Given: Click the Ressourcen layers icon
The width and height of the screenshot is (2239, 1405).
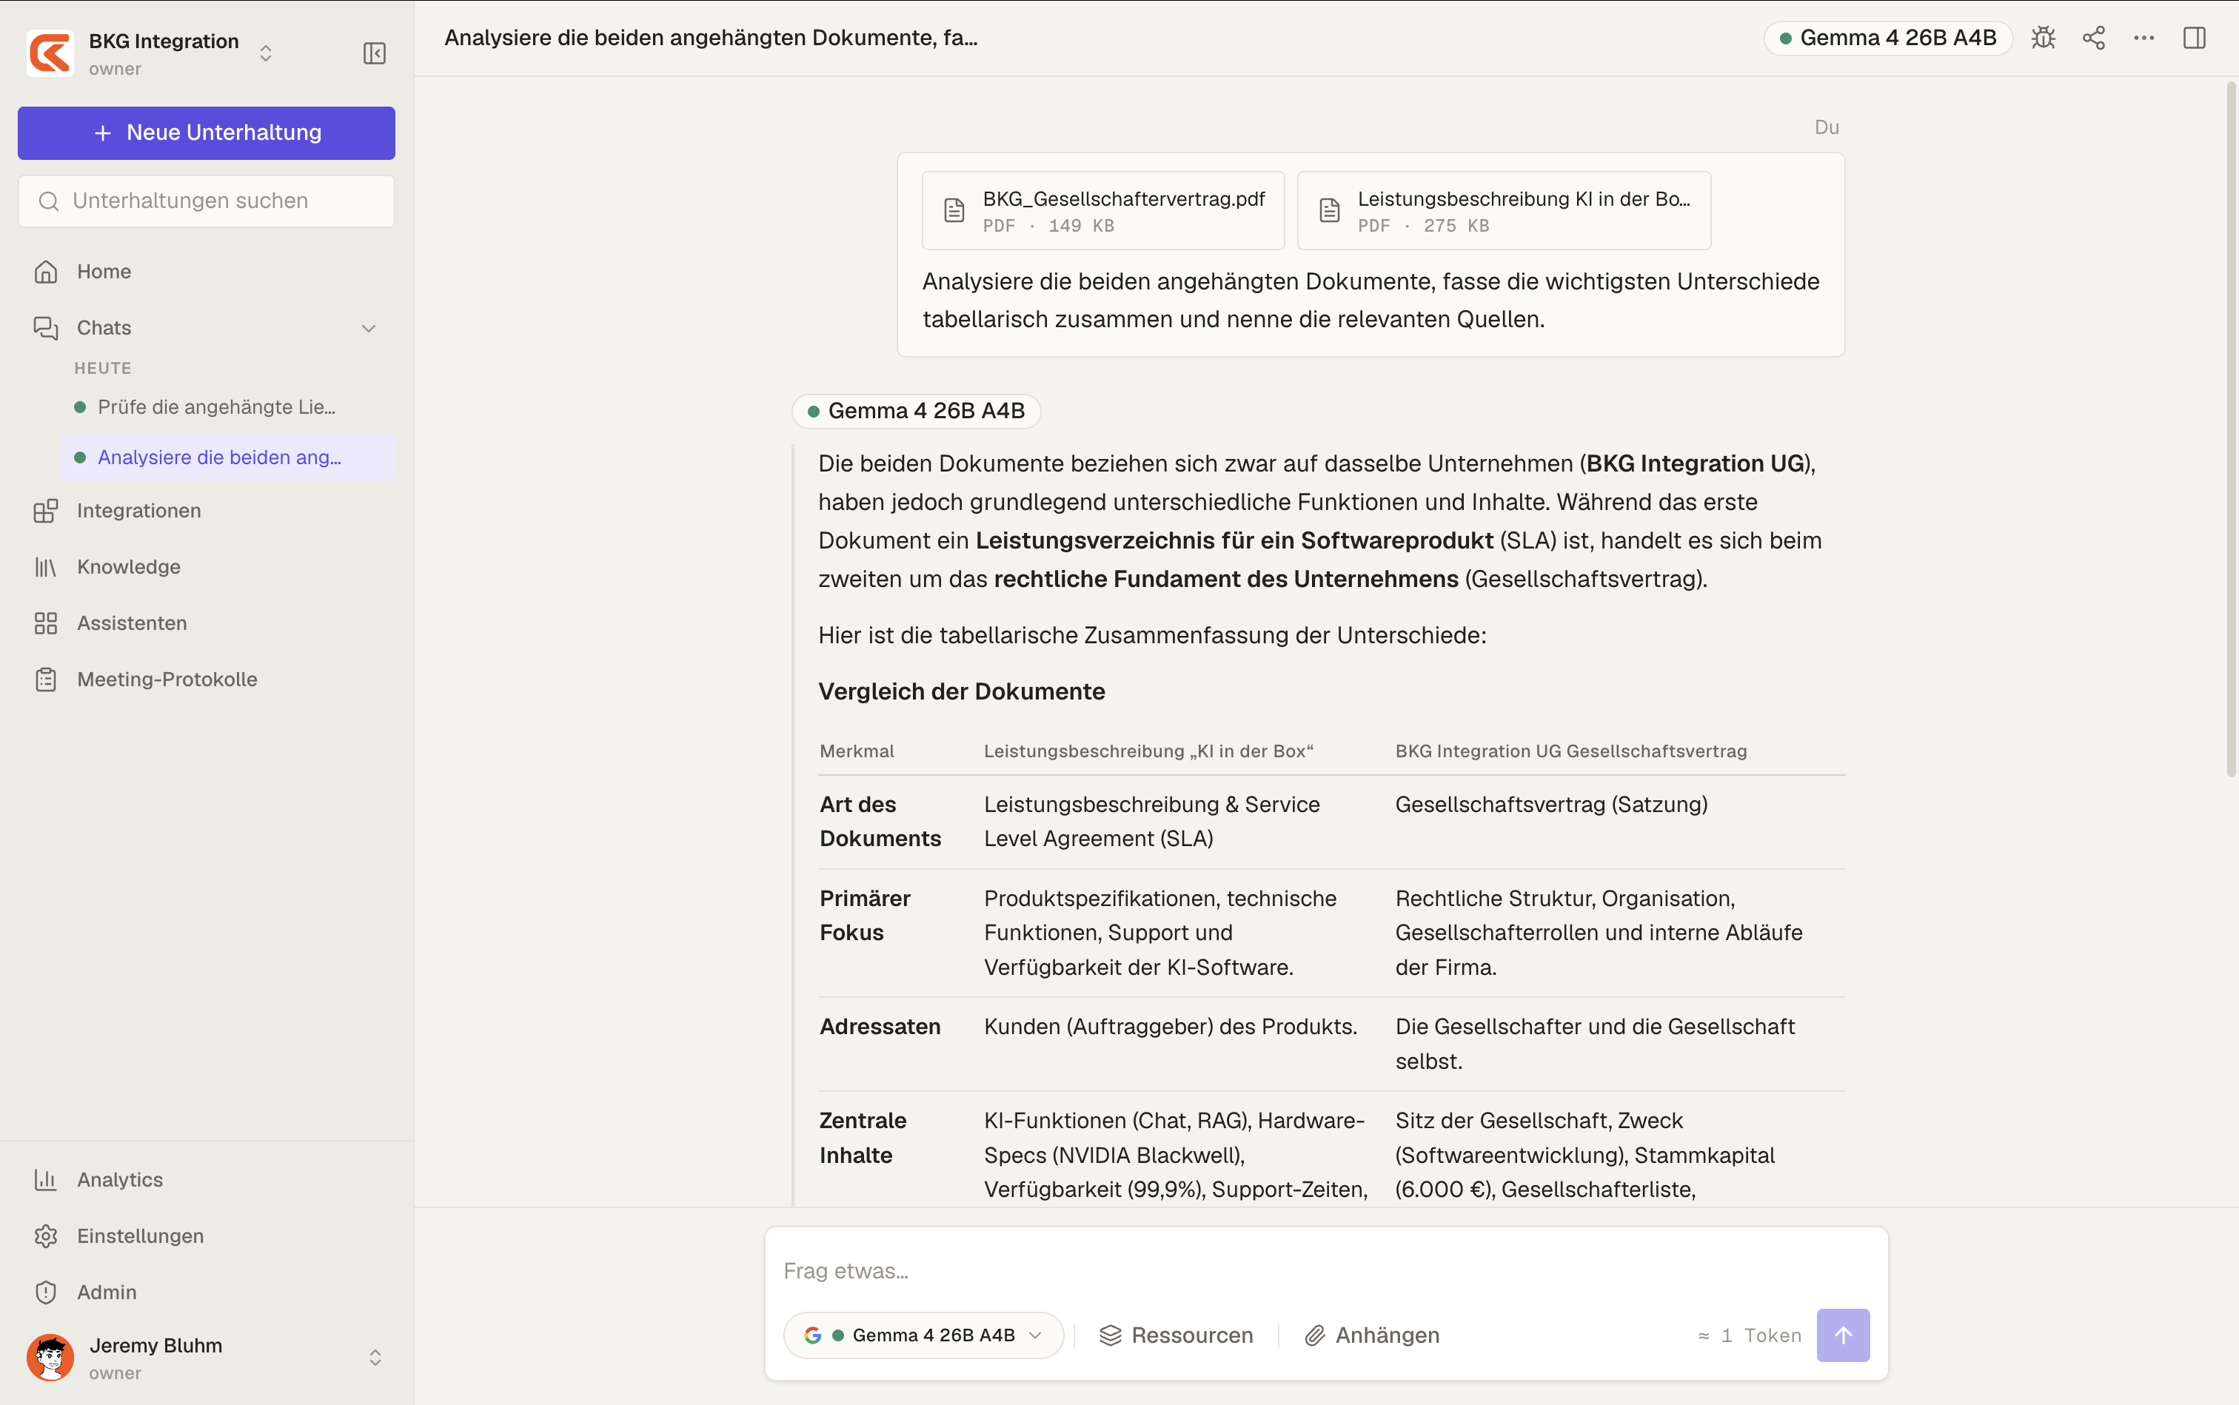Looking at the screenshot, I should click(x=1111, y=1335).
